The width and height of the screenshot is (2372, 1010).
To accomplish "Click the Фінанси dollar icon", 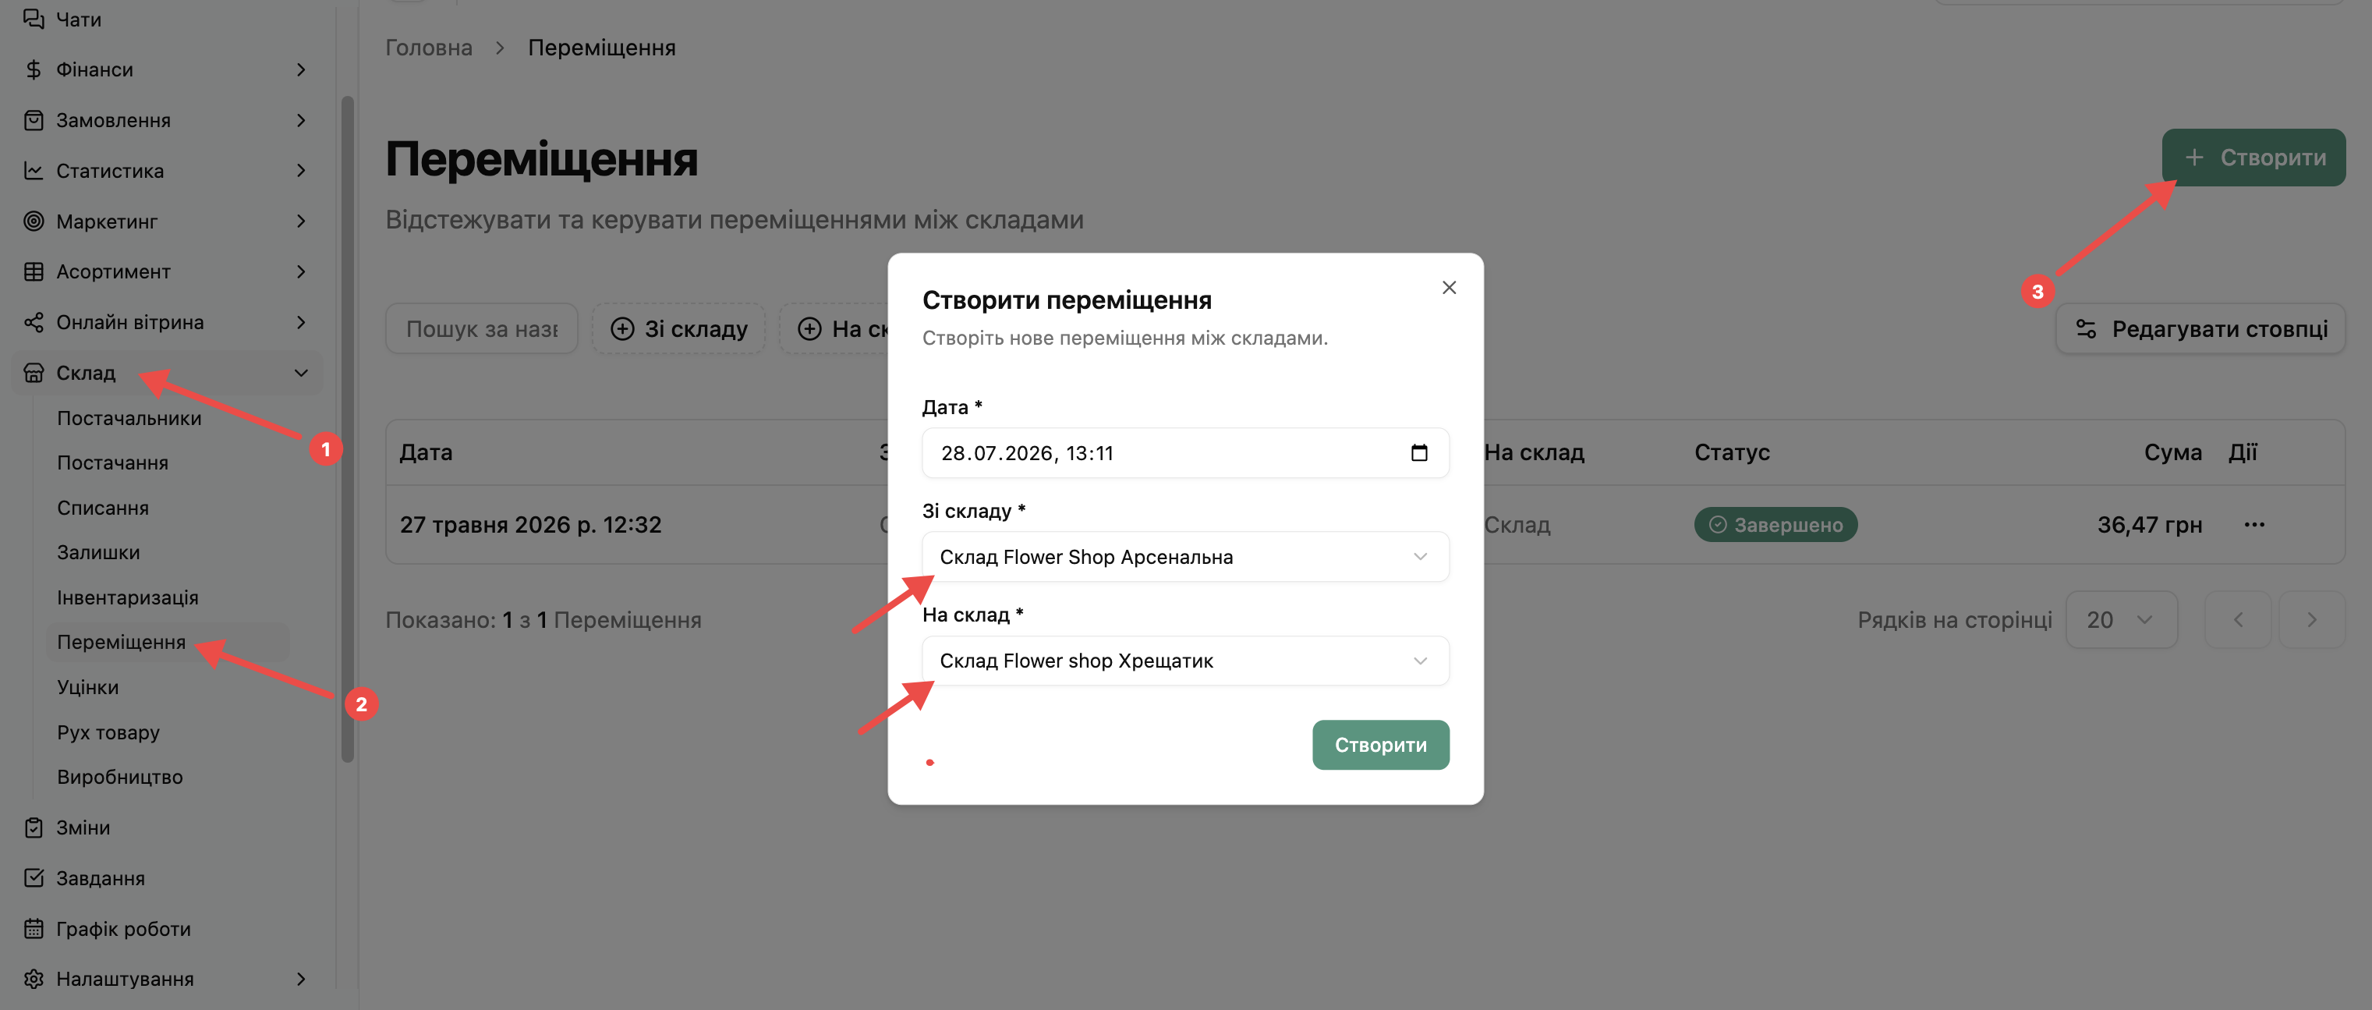I will (x=34, y=70).
